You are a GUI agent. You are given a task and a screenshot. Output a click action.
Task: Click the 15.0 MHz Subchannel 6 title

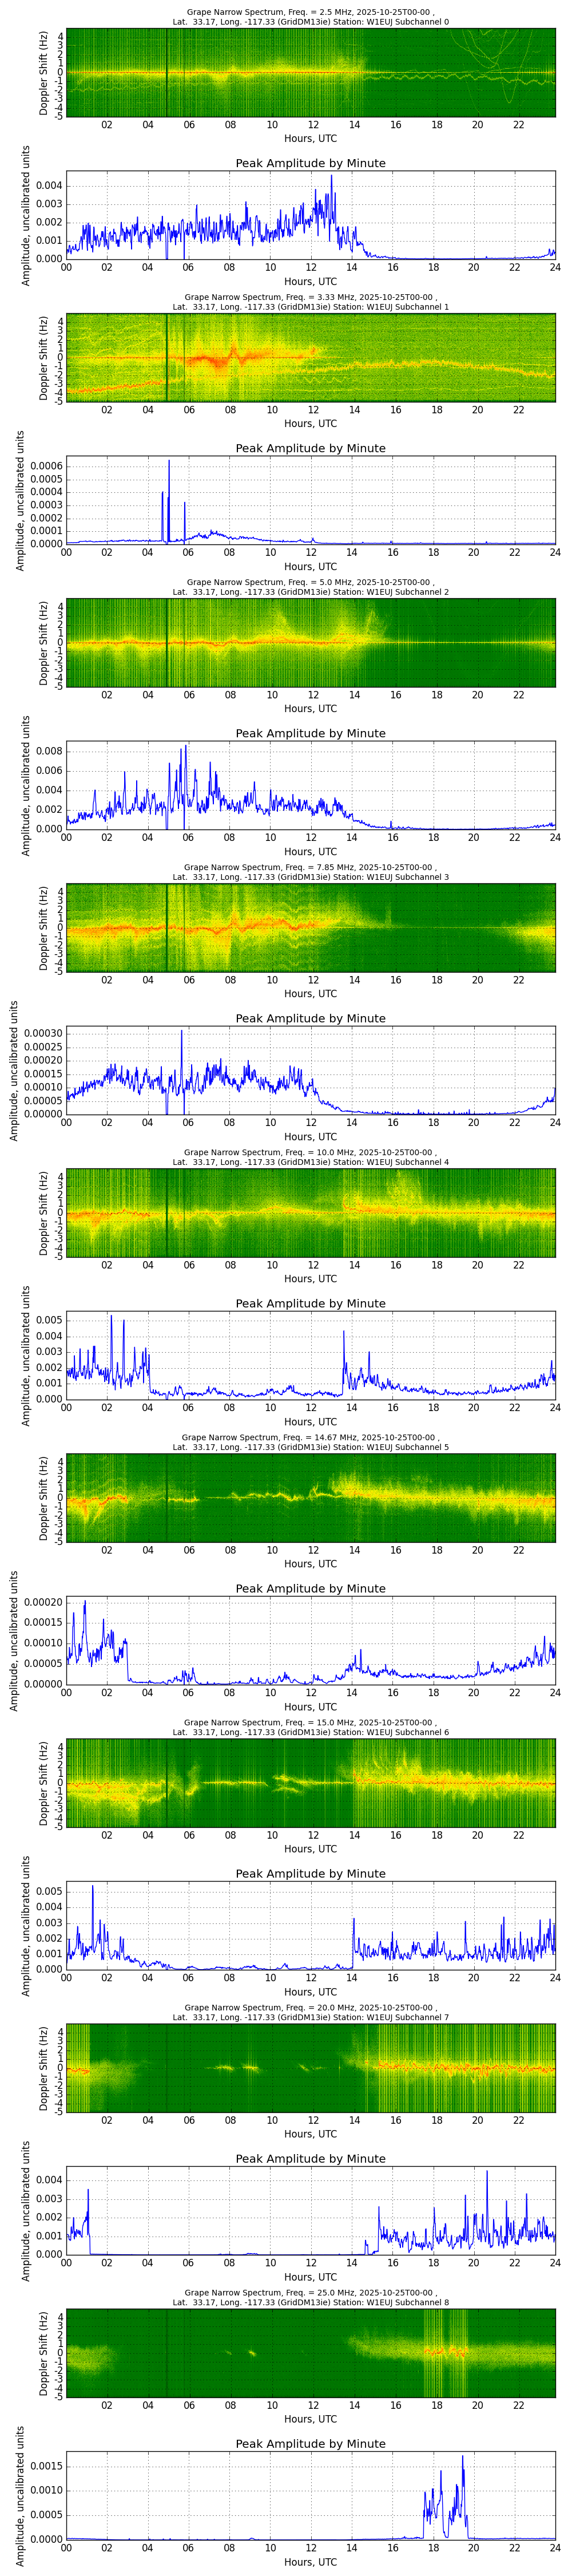pos(310,1727)
